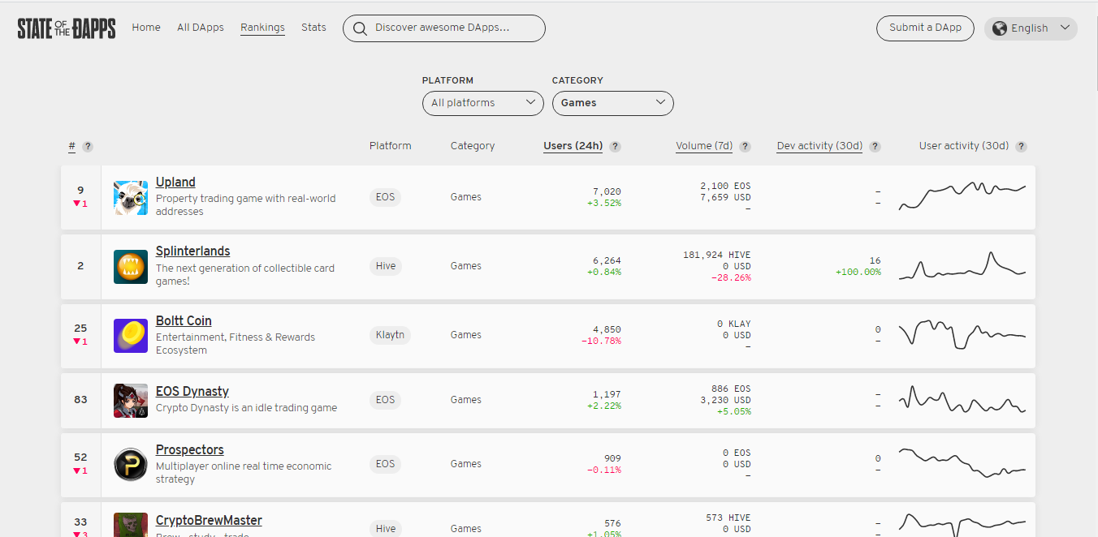The width and height of the screenshot is (1098, 537).
Task: Open the Category dropdown showing Games
Action: [x=613, y=103]
